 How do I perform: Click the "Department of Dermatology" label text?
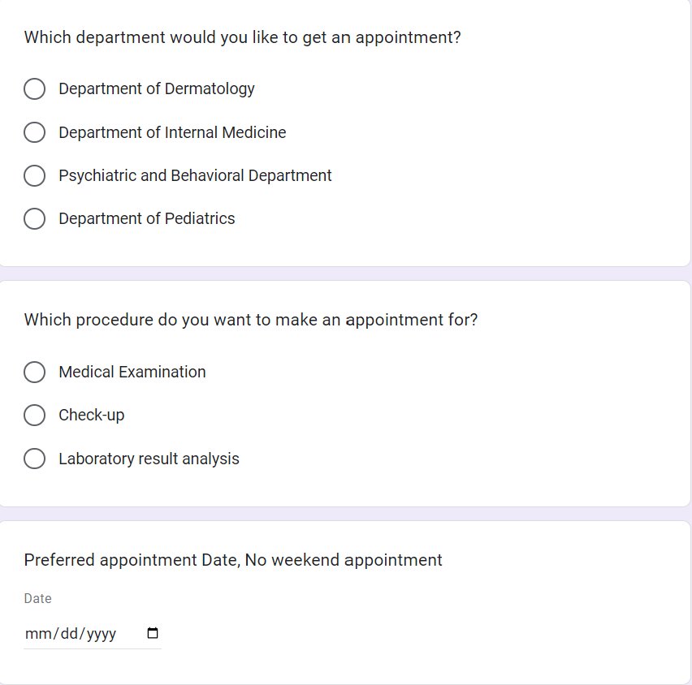(x=157, y=88)
